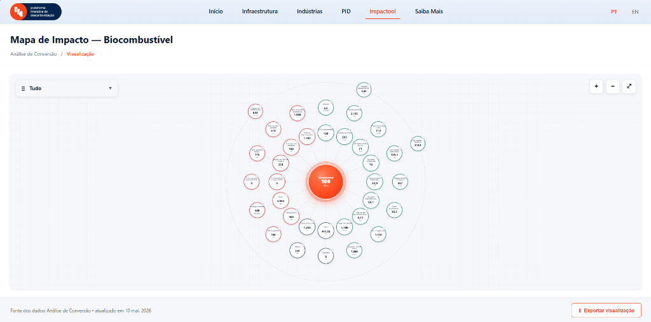Pick the green node with value 93,3
Viewport: 651px width, 322px height.
tap(394, 210)
